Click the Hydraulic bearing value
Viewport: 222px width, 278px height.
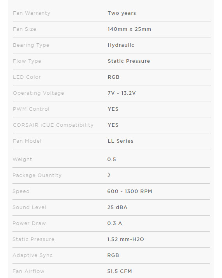(x=121, y=45)
